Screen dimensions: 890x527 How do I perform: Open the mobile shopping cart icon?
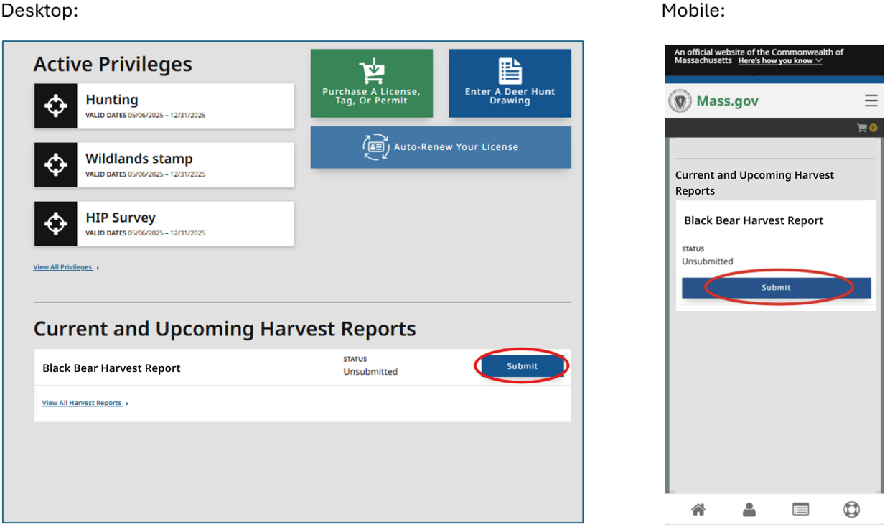863,128
